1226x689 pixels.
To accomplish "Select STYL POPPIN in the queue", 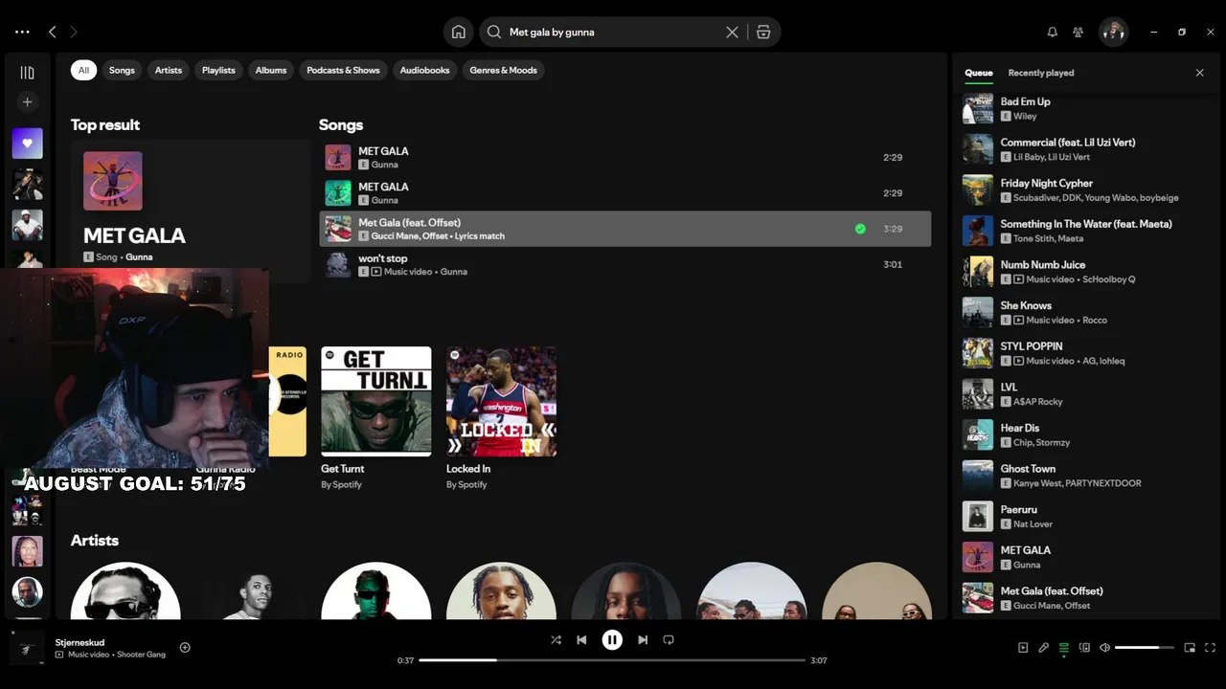I will click(1083, 353).
